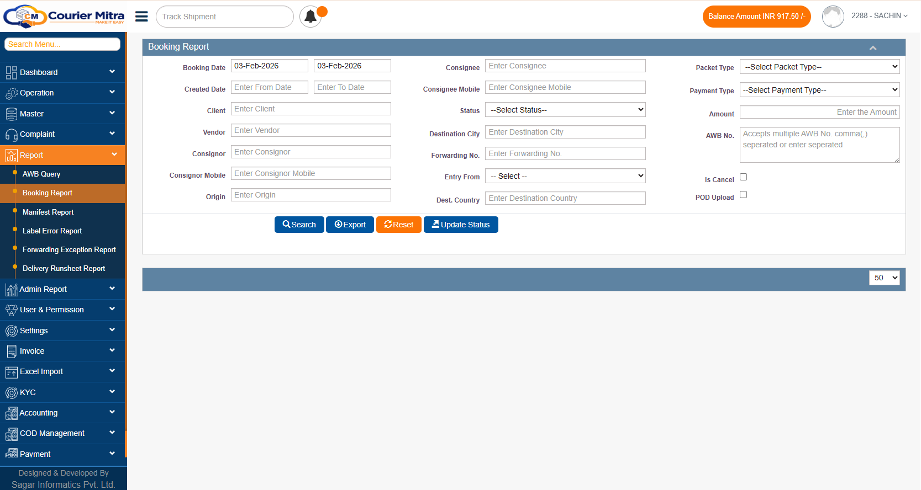Image resolution: width=921 pixels, height=490 pixels.
Task: Click the Settings gear icon in sidebar
Action: (x=11, y=331)
